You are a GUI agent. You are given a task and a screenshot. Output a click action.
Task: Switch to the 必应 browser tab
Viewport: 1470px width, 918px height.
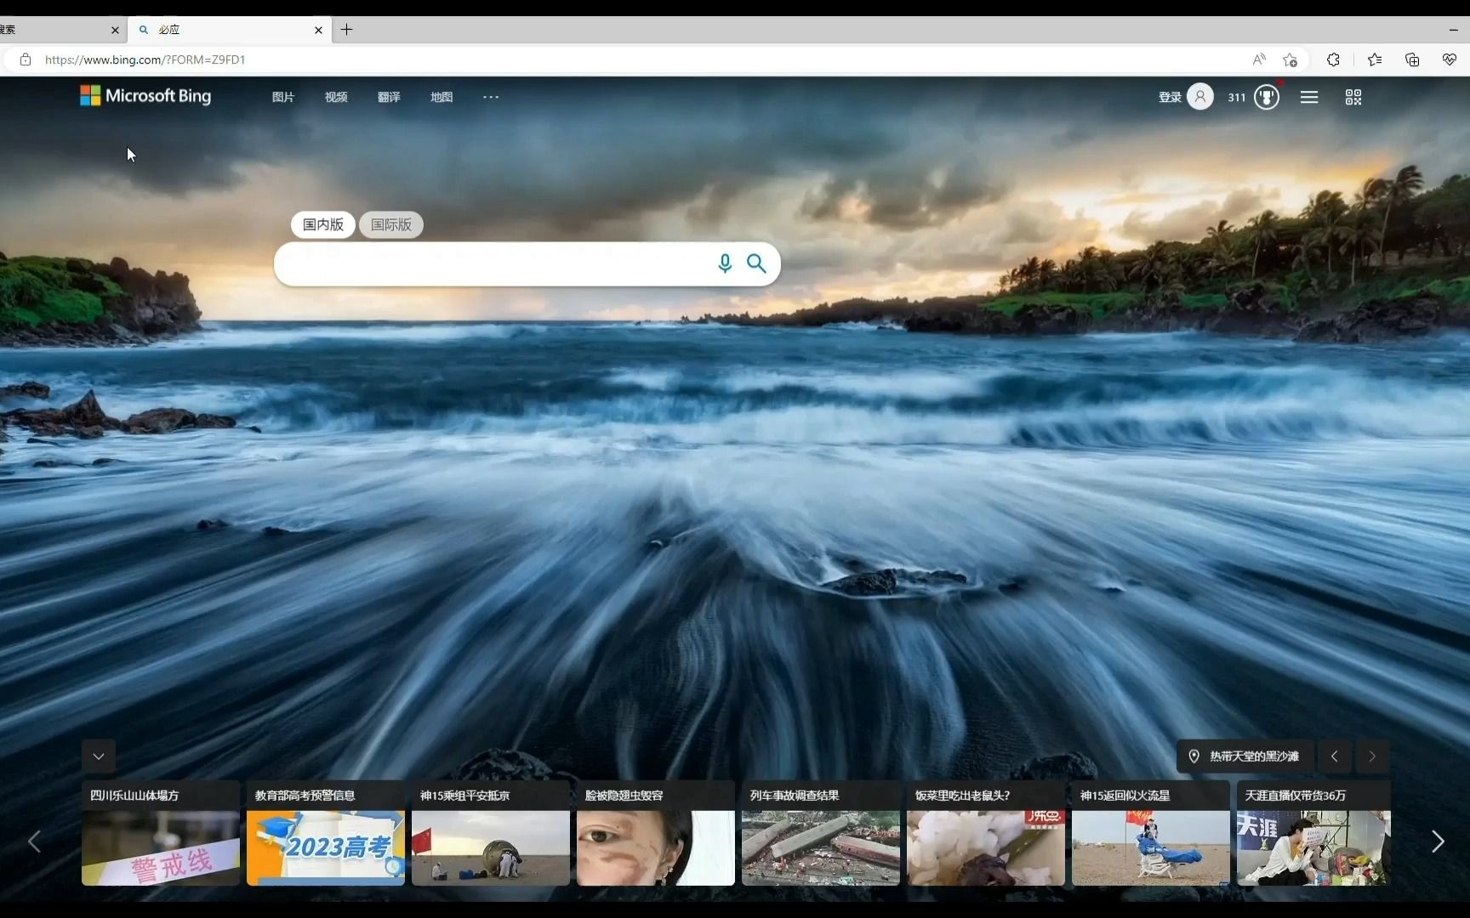coord(229,30)
